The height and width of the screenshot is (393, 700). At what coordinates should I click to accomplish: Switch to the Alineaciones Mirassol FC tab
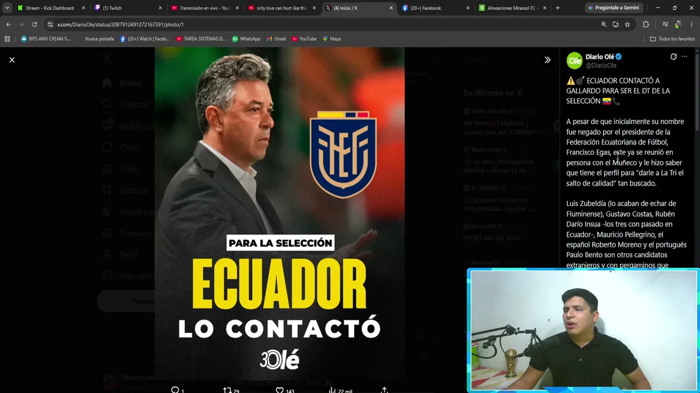pos(512,8)
